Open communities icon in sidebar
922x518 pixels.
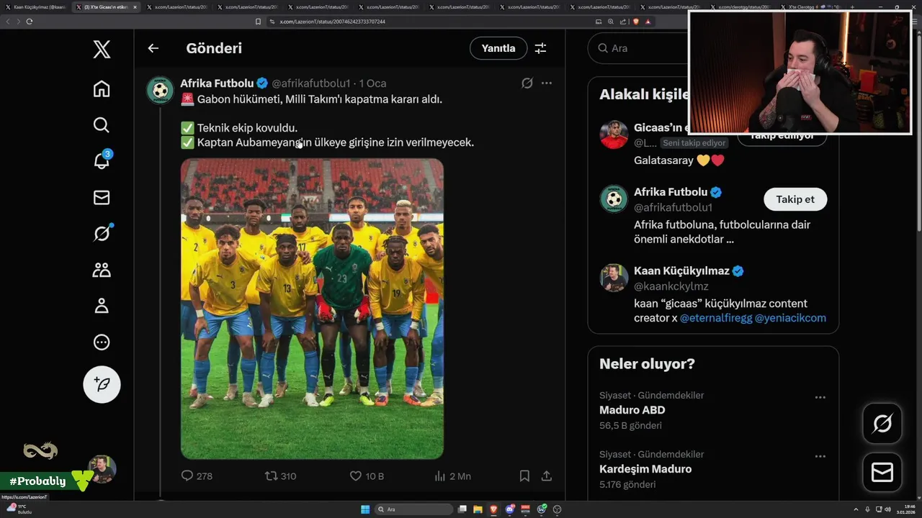(x=102, y=270)
